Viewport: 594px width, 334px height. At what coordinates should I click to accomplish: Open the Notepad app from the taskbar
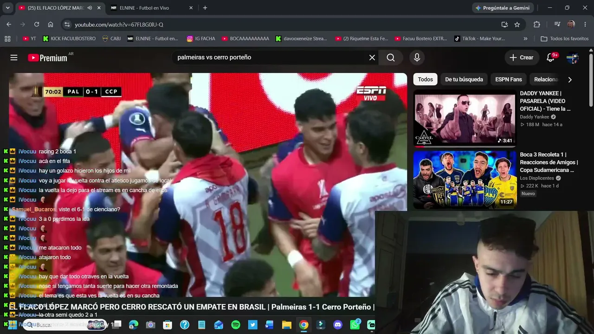point(201,325)
